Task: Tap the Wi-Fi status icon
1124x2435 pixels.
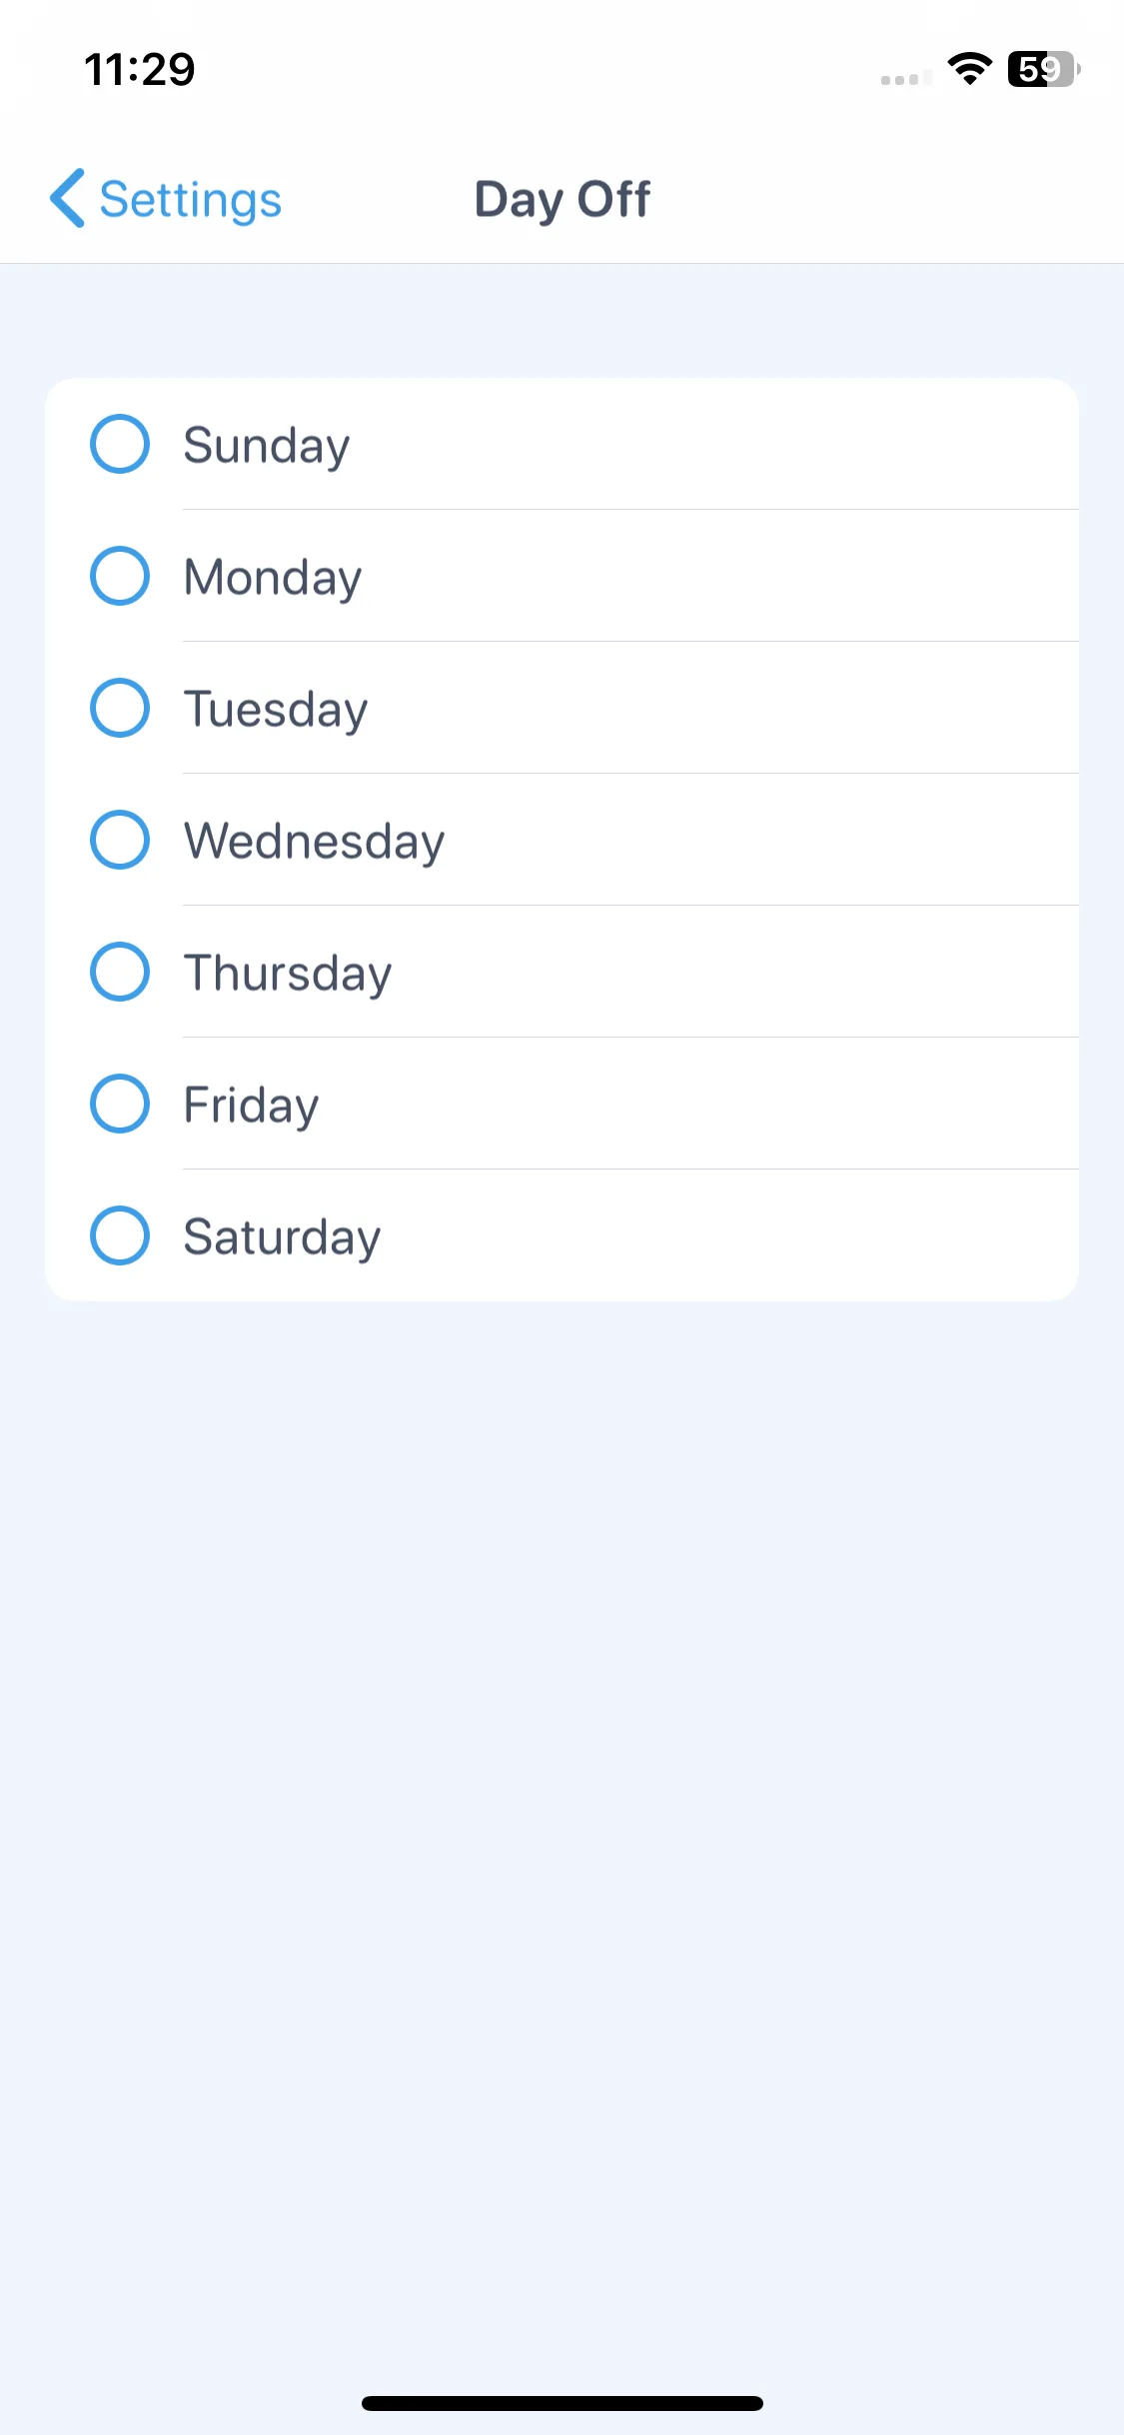Action: [969, 69]
